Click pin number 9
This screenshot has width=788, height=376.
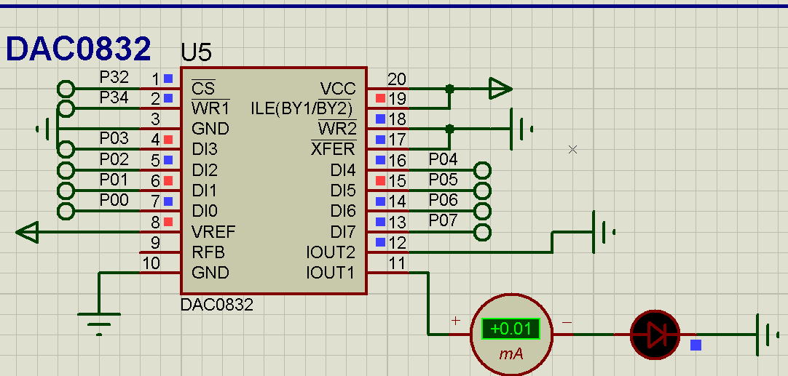click(155, 242)
